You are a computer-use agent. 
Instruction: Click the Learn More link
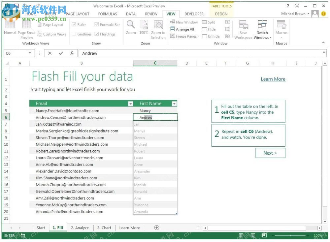273,79
